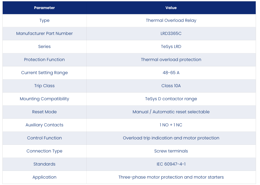
Task: Select the LRD3365C part number
Action: coord(171,34)
